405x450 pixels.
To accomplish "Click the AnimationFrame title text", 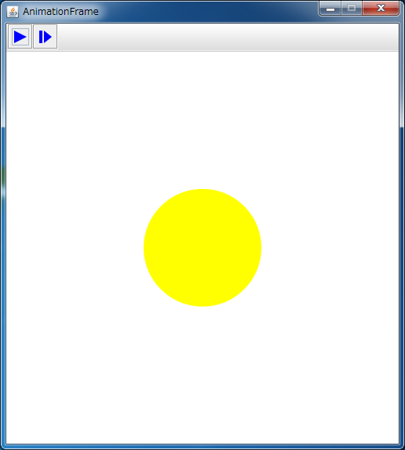I will [x=60, y=12].
